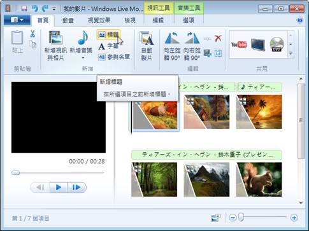309x231 pixels.
Task: Go to next frame button
Action: coord(76,187)
